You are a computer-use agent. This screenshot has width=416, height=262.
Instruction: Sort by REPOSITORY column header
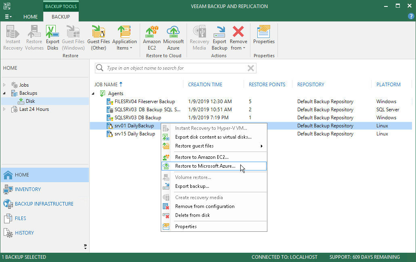[311, 84]
